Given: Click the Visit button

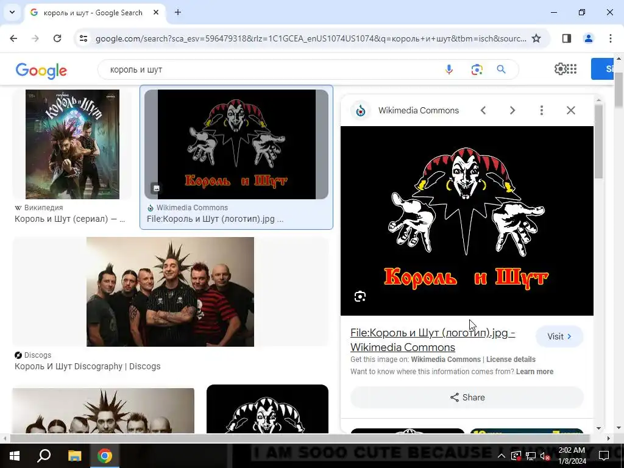Looking at the screenshot, I should point(559,336).
